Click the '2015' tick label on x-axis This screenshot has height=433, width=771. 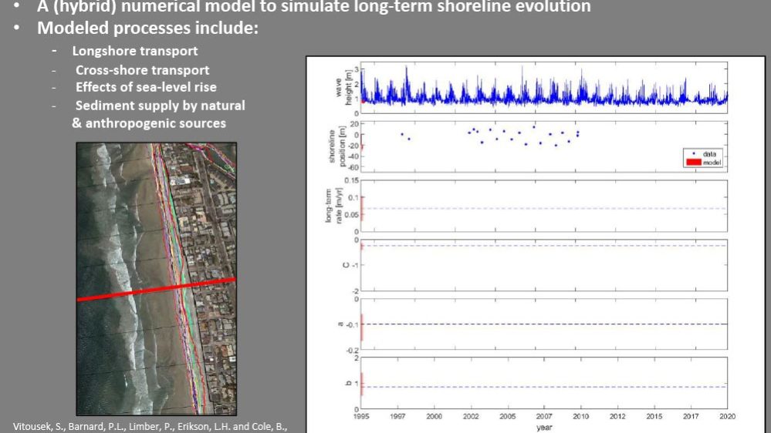tap(654, 416)
